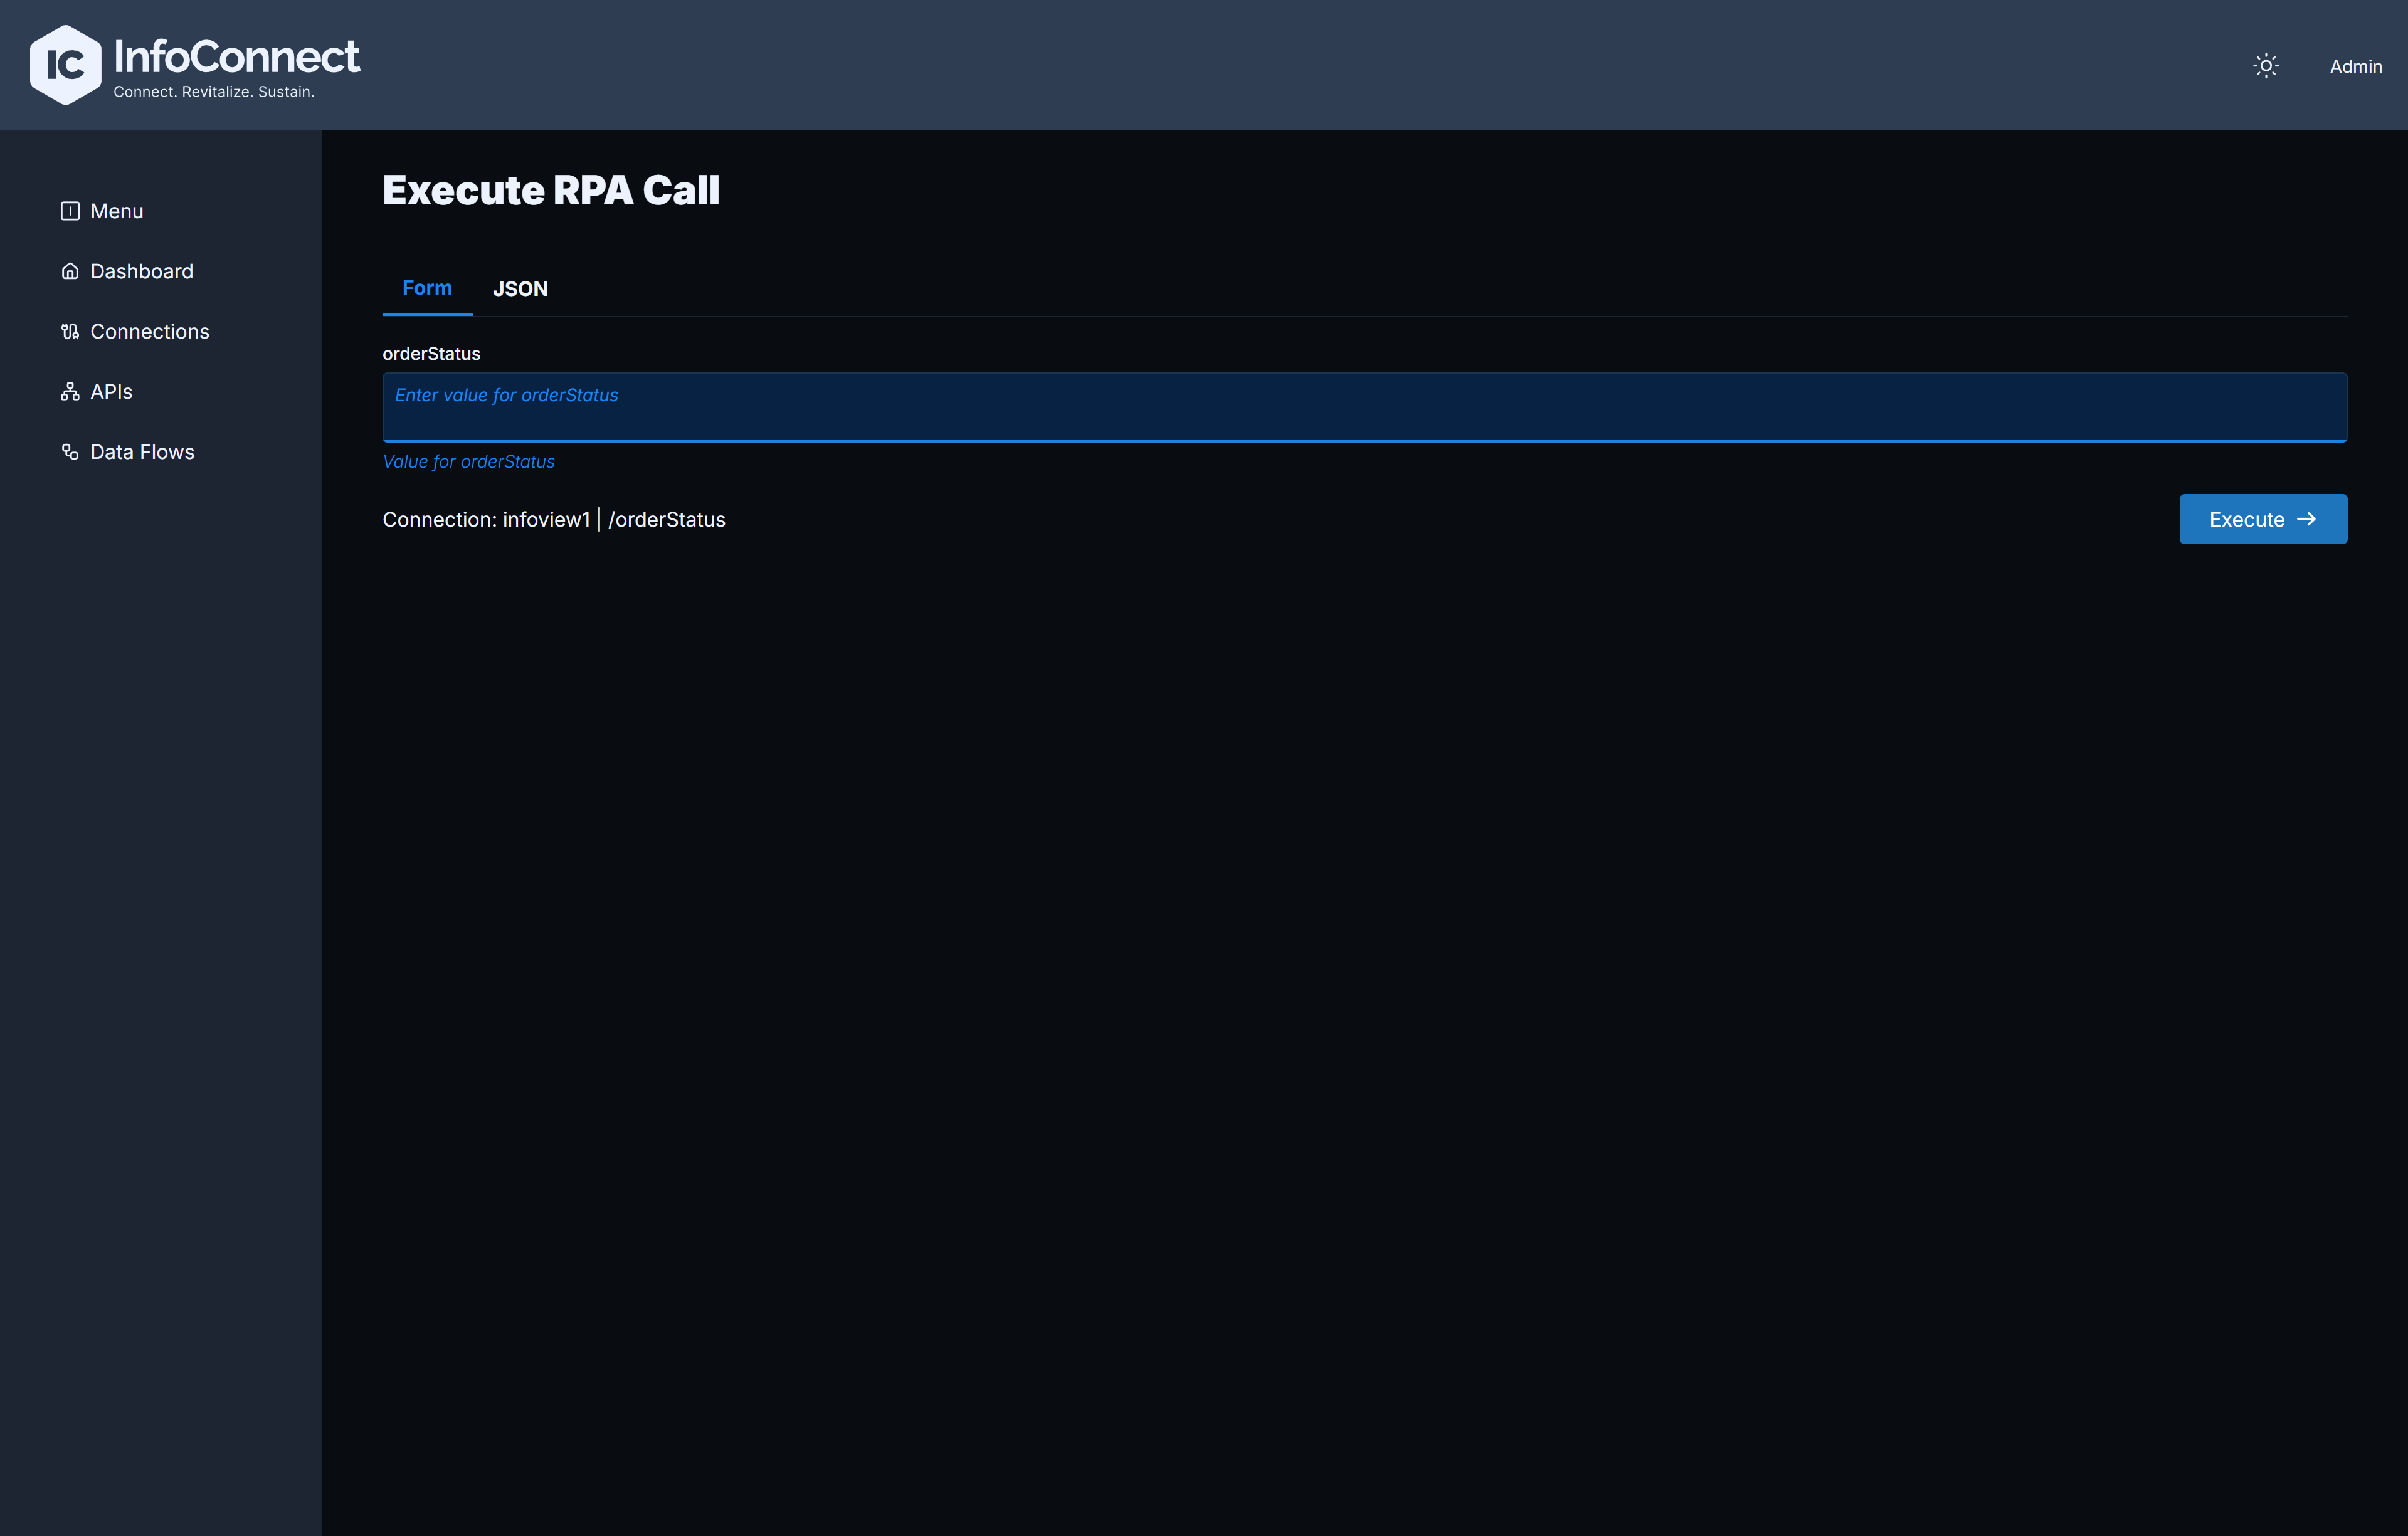2408x1536 pixels.
Task: Go to the Dashboard page
Action: tap(142, 271)
